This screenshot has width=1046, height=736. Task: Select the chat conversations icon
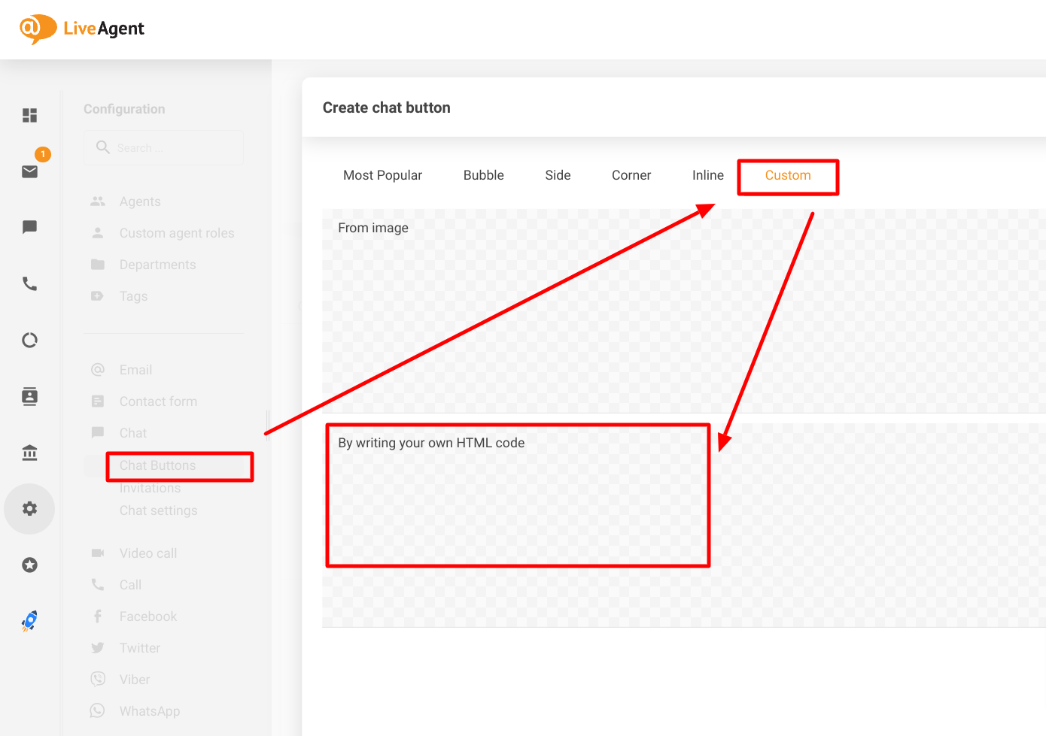click(x=29, y=227)
